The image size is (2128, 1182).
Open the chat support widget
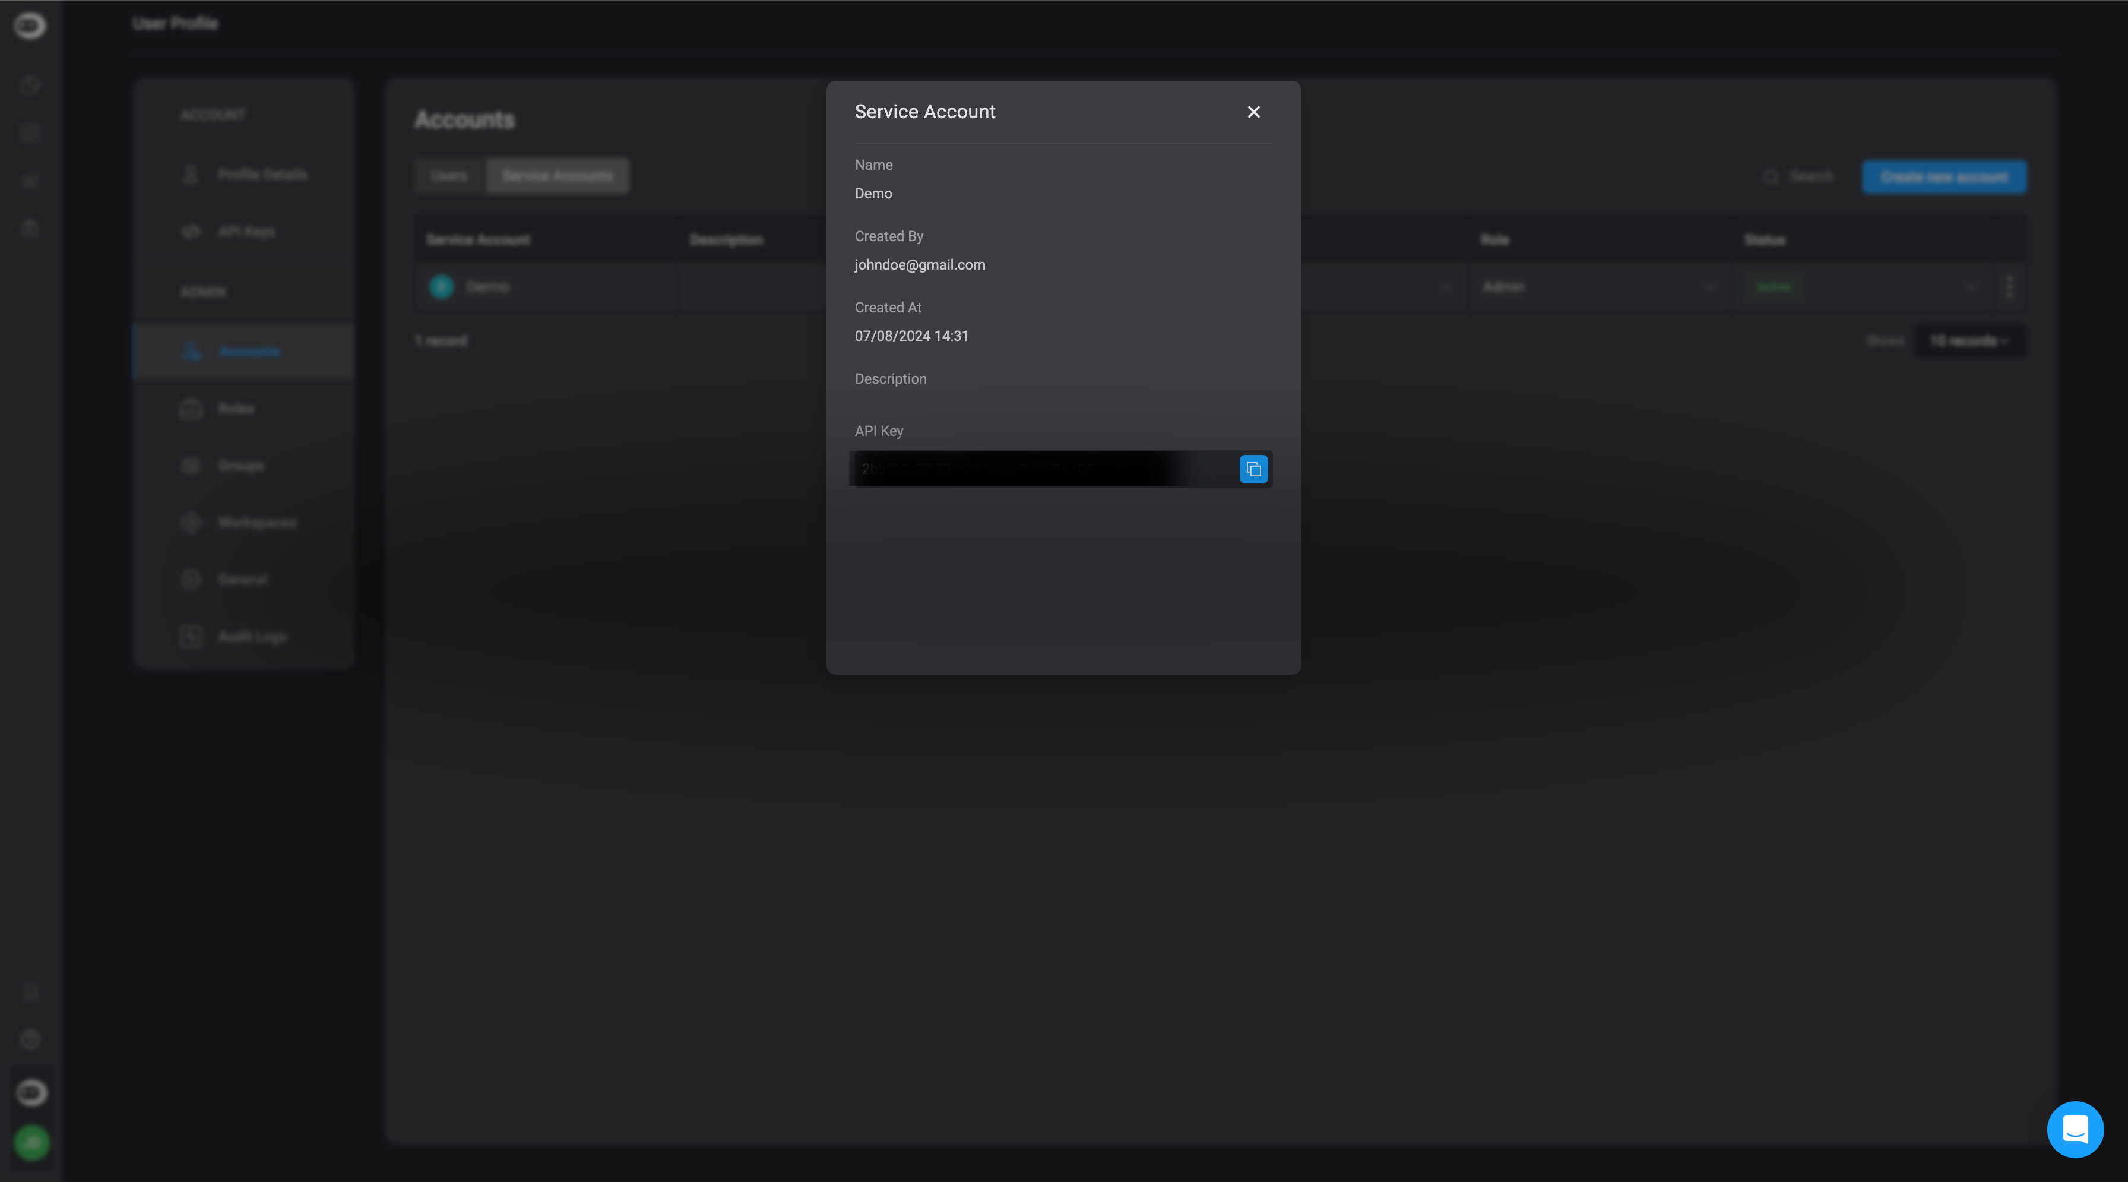point(2075,1129)
